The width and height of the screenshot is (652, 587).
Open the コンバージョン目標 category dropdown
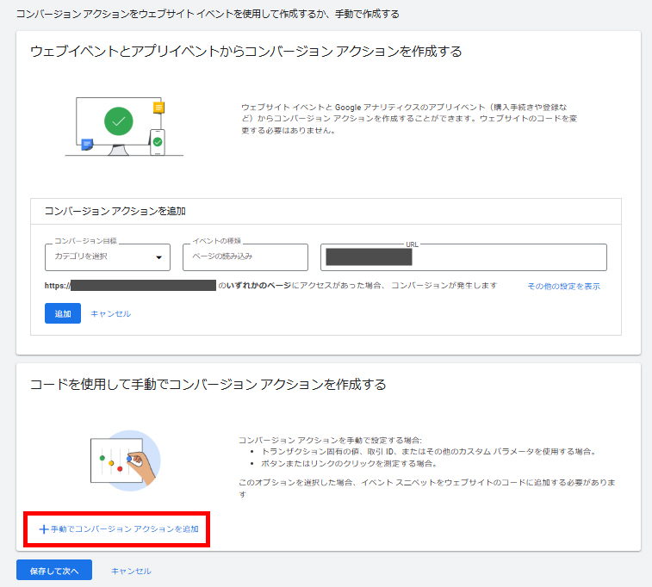coord(107,256)
